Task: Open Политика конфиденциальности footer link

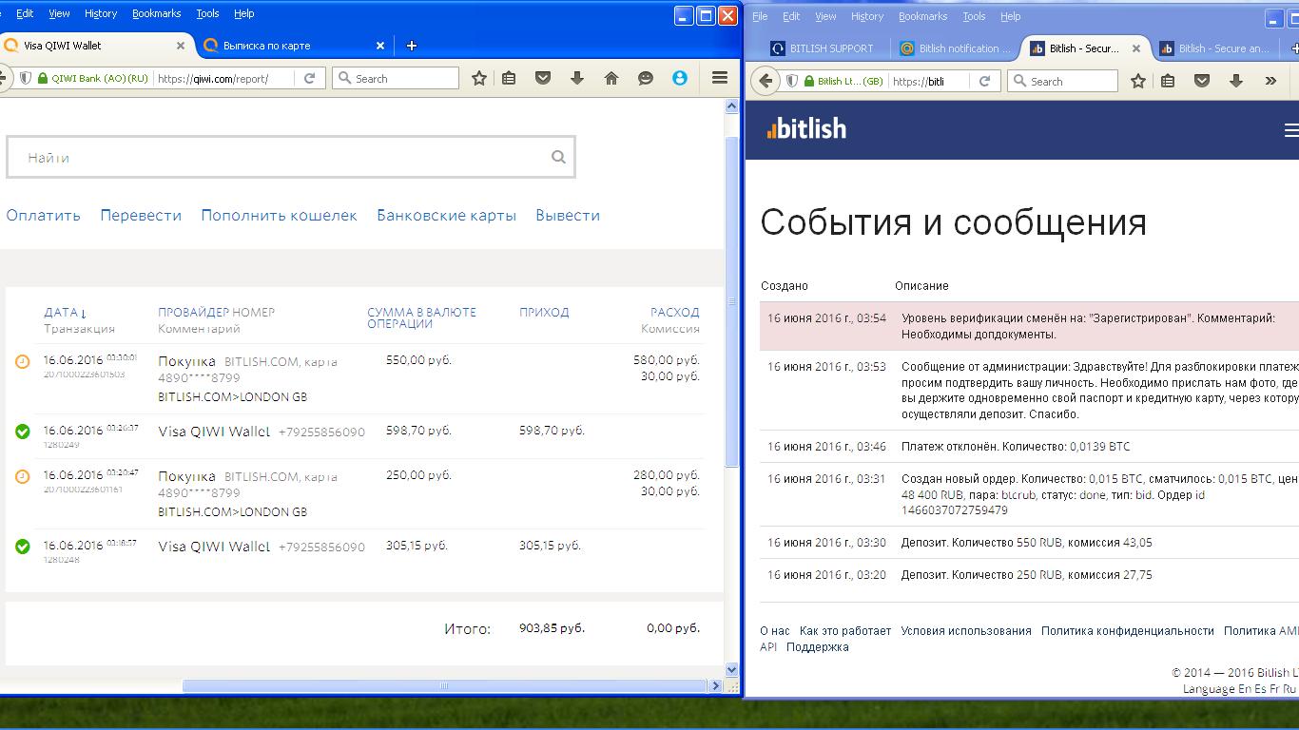Action: (x=1127, y=631)
